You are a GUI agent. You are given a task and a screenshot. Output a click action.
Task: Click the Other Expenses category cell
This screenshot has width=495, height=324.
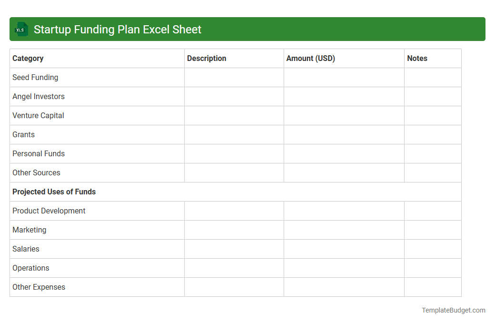(39, 287)
